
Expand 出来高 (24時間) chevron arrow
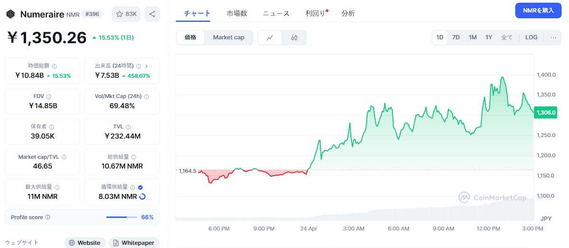pos(147,66)
